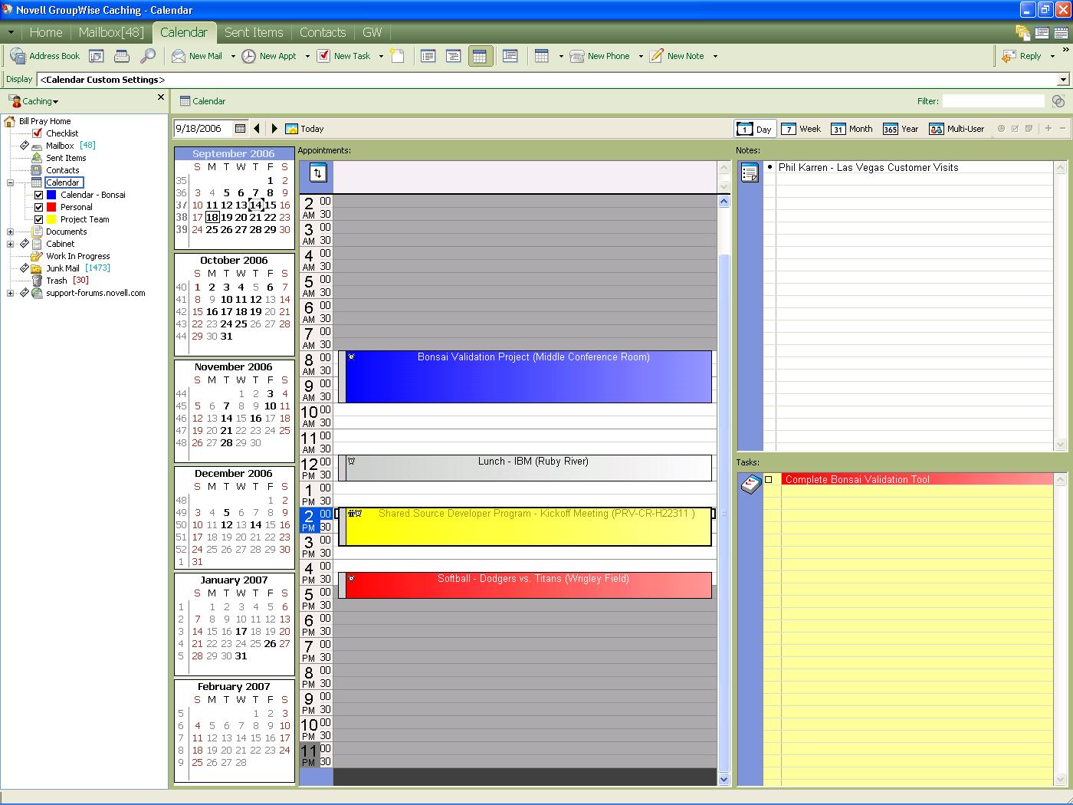Open the New Note dropdown arrow

715,56
